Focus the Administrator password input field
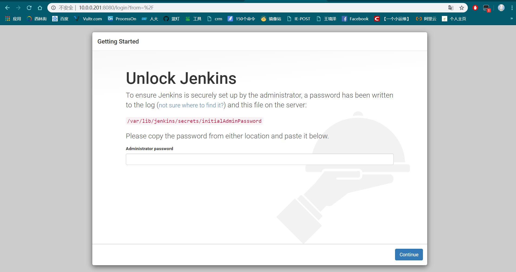Viewport: 516px width, 272px height. click(259, 159)
